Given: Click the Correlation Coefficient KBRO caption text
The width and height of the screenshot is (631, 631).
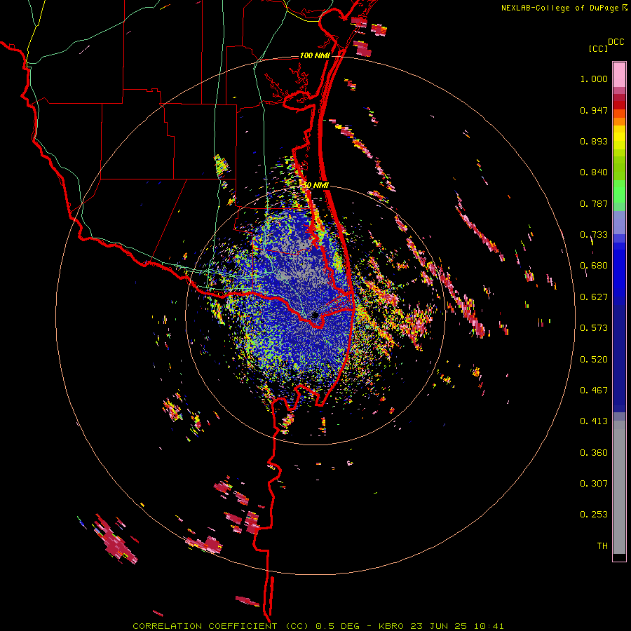Looking at the screenshot, I should point(318,626).
